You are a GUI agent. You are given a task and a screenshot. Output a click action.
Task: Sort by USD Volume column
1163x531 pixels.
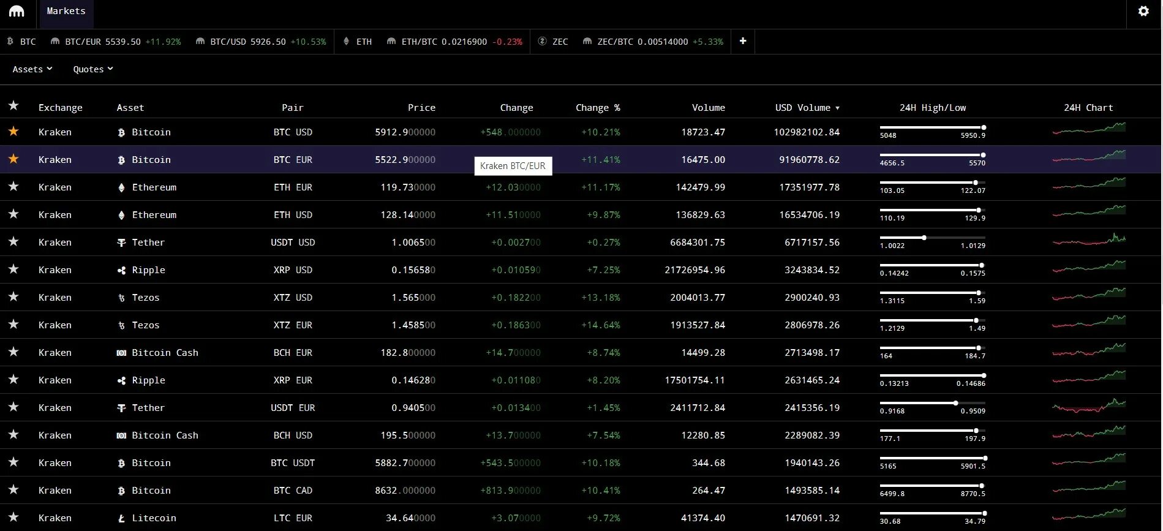point(807,108)
